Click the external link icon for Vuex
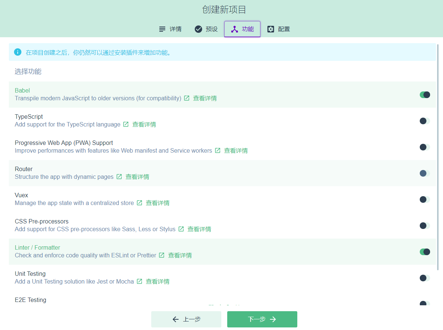Image resolution: width=443 pixels, height=330 pixels. pos(139,203)
